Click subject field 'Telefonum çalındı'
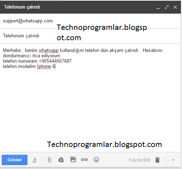Screen dimensions: 182x169 coord(90,36)
